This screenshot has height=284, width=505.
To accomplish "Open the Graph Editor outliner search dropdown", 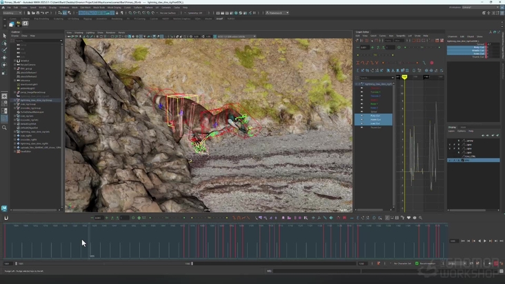I will (393, 77).
